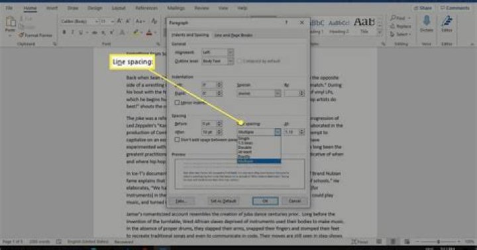Open the Alignment dropdown
477x250 pixels.
tap(231, 52)
